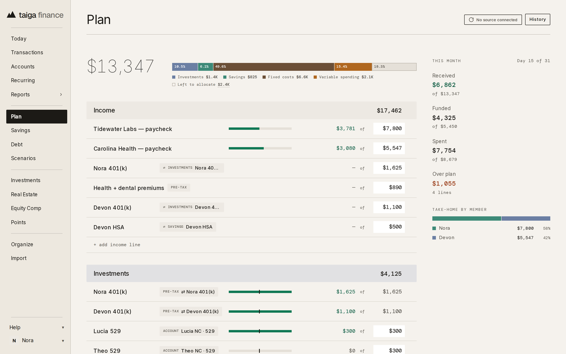
Task: Click the Nora segment in take-home bar
Action: tap(467, 218)
